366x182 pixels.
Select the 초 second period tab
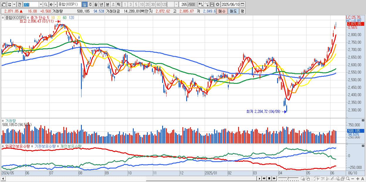click(x=113, y=4)
